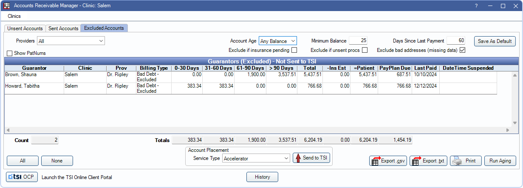The width and height of the screenshot is (523, 188).
Task: Open the Providers dropdown
Action: coord(71,41)
